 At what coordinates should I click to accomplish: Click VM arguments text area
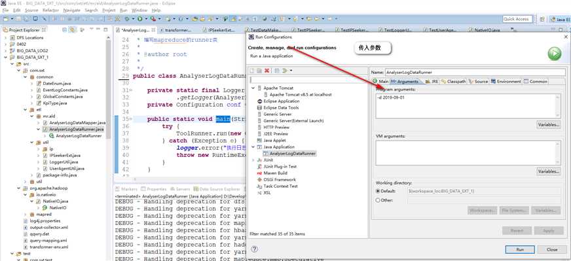pos(468,152)
